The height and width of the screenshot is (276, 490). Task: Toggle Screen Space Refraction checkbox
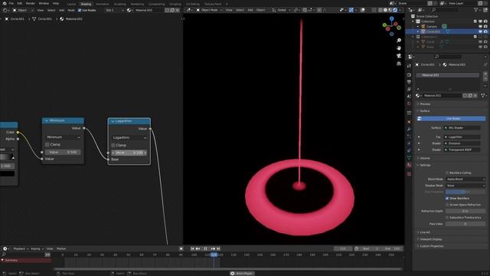coord(447,205)
